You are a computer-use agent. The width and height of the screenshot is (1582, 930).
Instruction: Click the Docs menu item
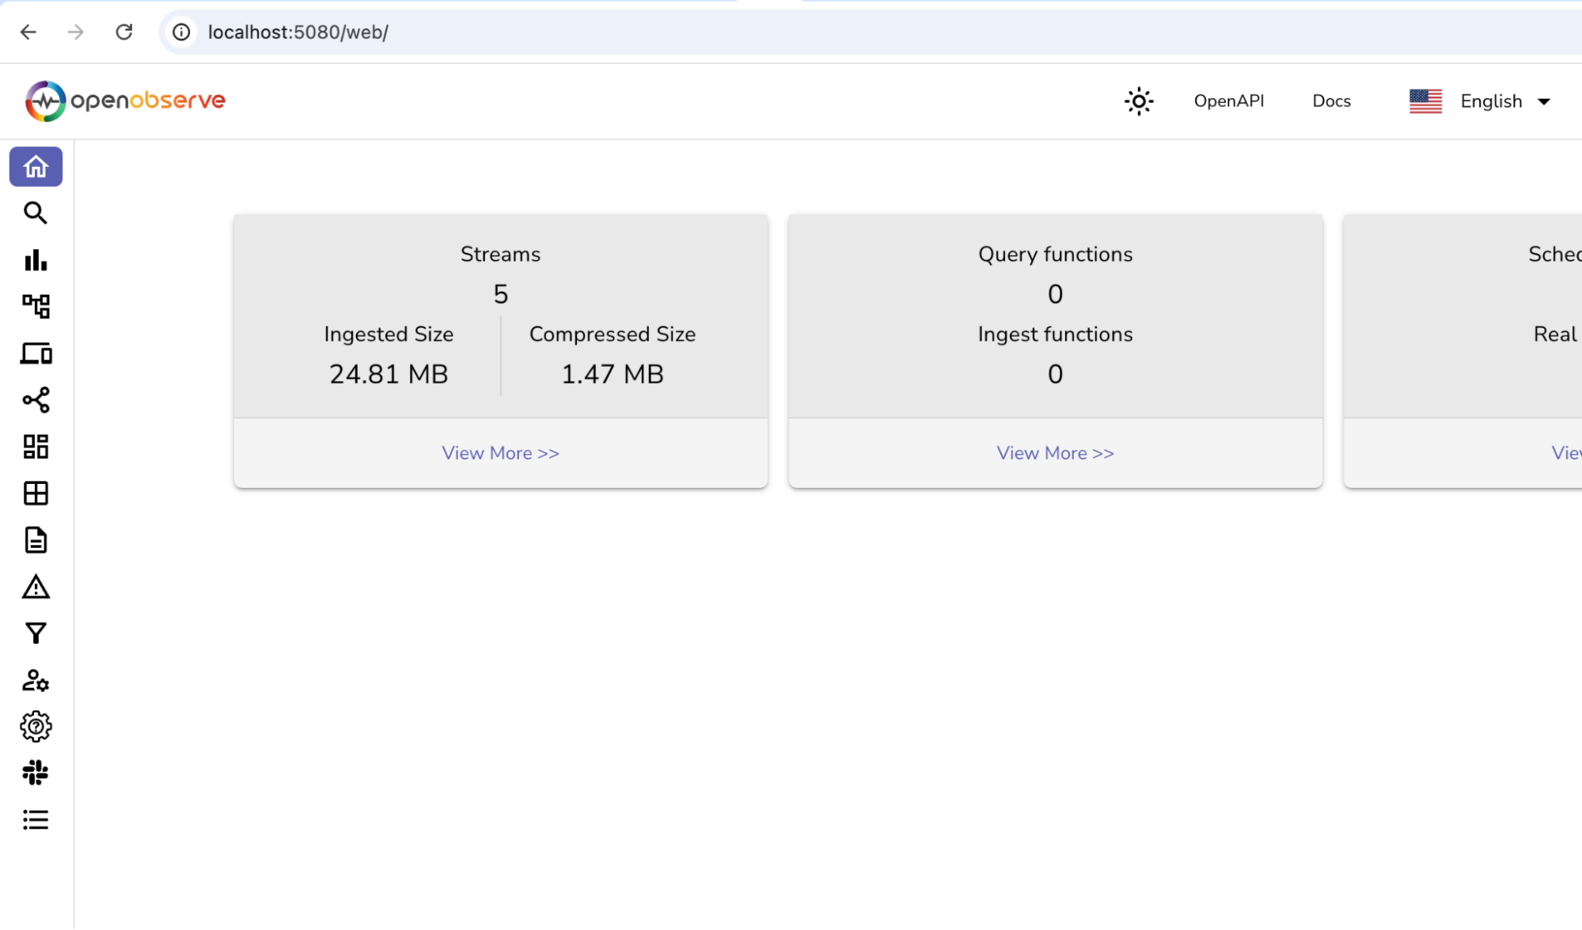[1330, 100]
